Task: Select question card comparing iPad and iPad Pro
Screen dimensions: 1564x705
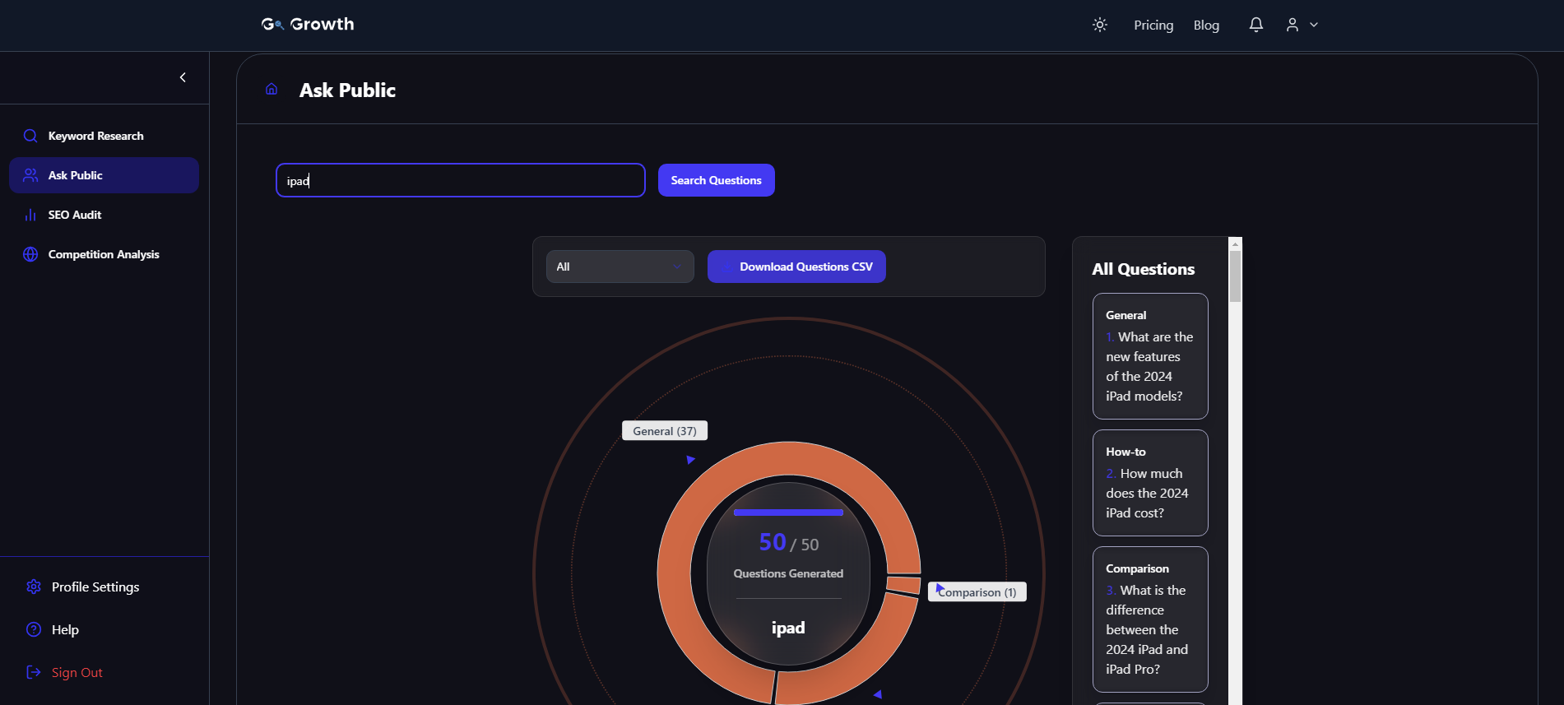Action: [x=1150, y=619]
